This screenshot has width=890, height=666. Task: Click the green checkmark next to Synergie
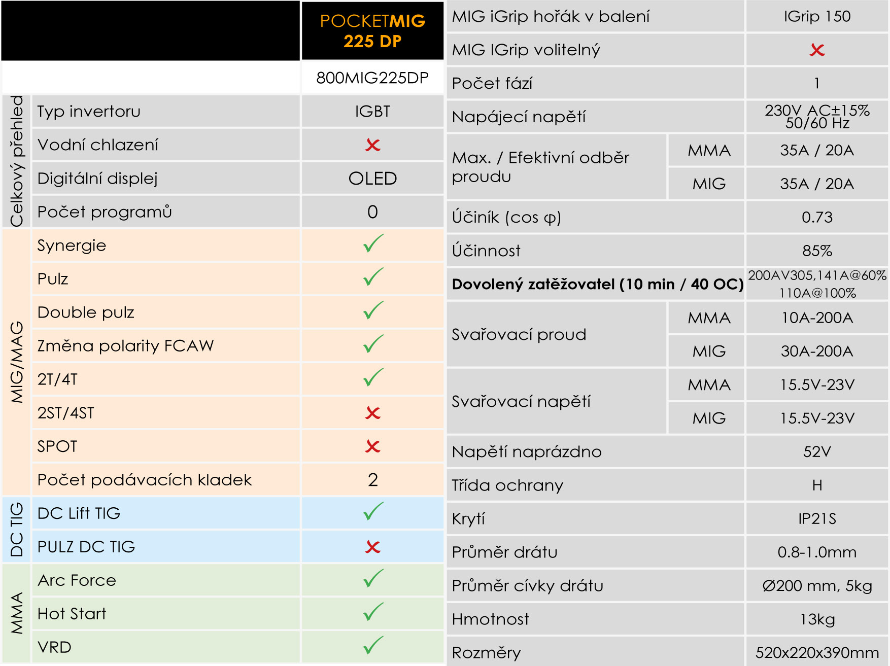(x=373, y=244)
